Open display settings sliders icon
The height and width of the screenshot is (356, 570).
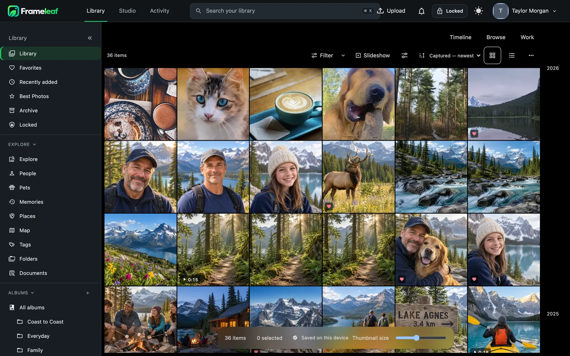pos(404,56)
